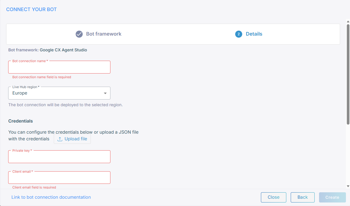Click the CONNECT YOUR BOT title
The width and height of the screenshot is (350, 206).
[x=32, y=9]
